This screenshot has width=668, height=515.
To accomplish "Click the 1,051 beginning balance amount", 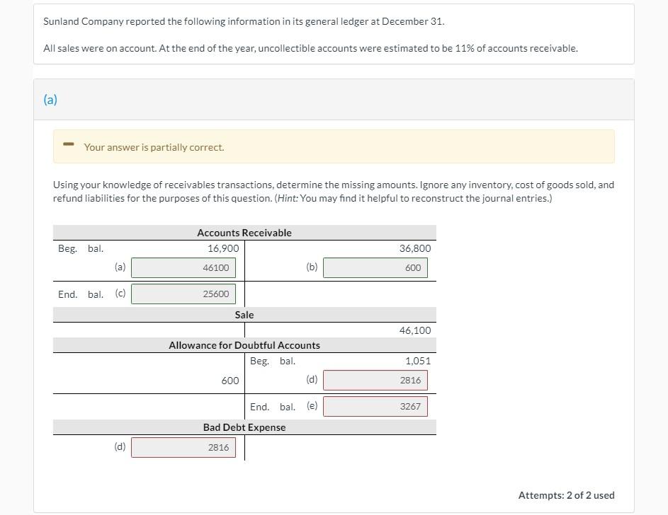I will coord(417,361).
